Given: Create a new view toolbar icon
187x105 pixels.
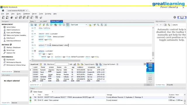Looking at the screenshot, I should pyautogui.click(x=24, y=17).
